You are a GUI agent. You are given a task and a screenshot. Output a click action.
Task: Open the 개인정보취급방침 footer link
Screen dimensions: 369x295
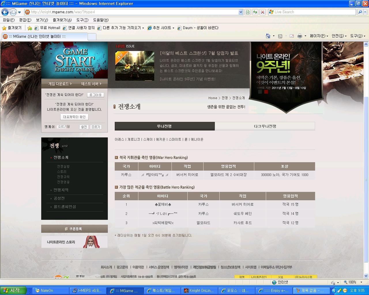tap(204, 267)
